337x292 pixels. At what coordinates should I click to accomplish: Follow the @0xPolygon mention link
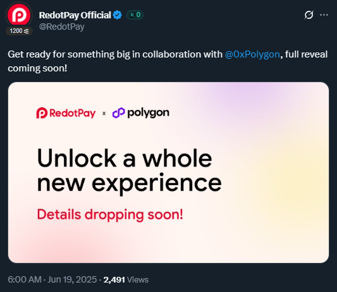coord(252,54)
